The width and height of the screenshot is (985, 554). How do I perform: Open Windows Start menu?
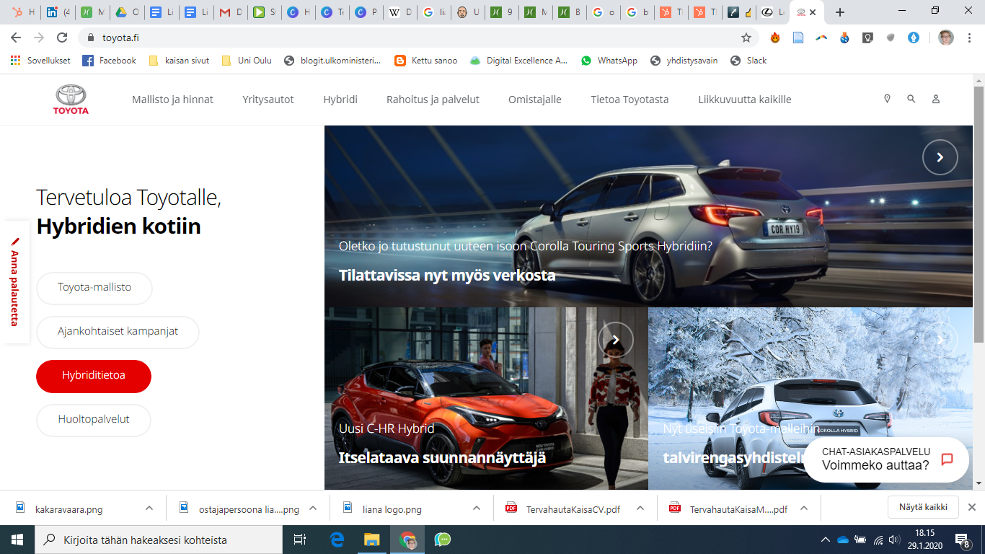point(17,540)
